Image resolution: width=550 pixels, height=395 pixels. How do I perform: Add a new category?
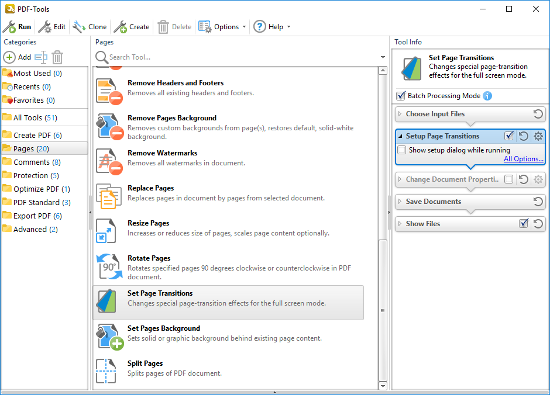tap(18, 57)
